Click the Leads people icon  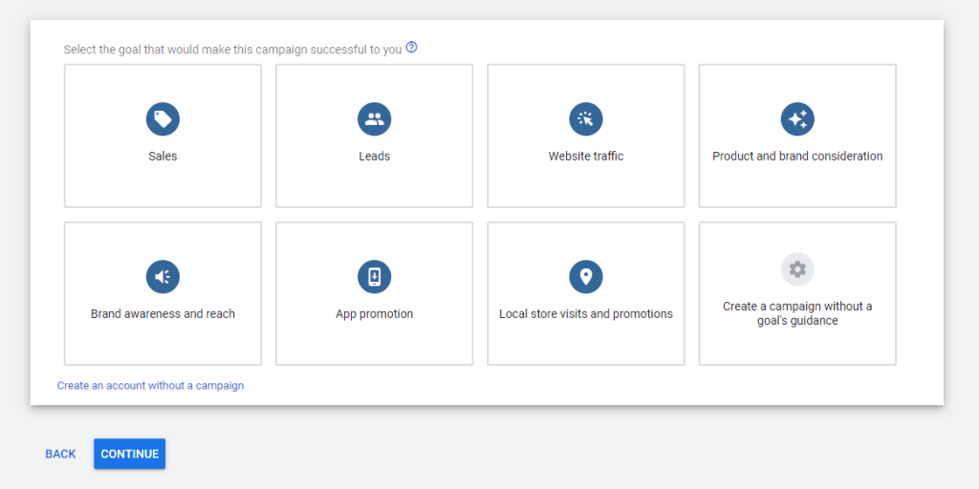click(x=375, y=119)
